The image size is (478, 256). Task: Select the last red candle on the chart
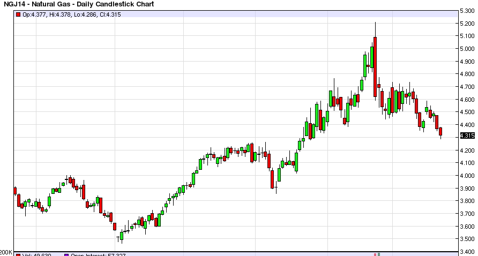coord(440,132)
